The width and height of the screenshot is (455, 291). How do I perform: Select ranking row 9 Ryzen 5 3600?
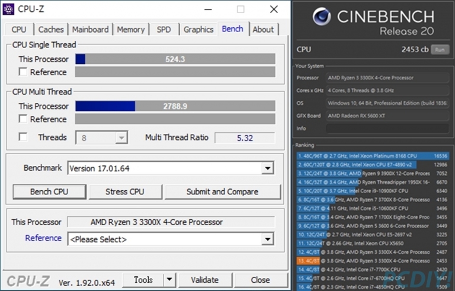[373, 226]
